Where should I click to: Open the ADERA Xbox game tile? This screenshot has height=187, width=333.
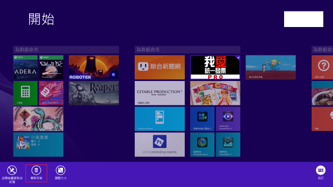pyautogui.click(x=25, y=67)
